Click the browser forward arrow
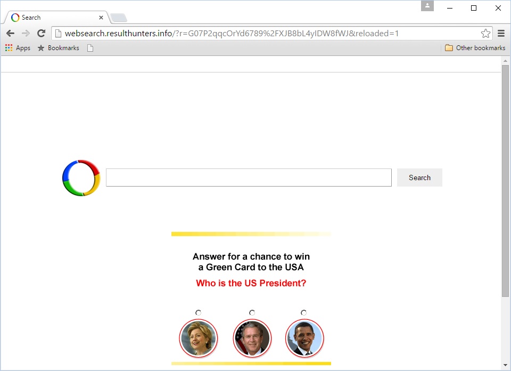This screenshot has width=511, height=371. [x=26, y=33]
